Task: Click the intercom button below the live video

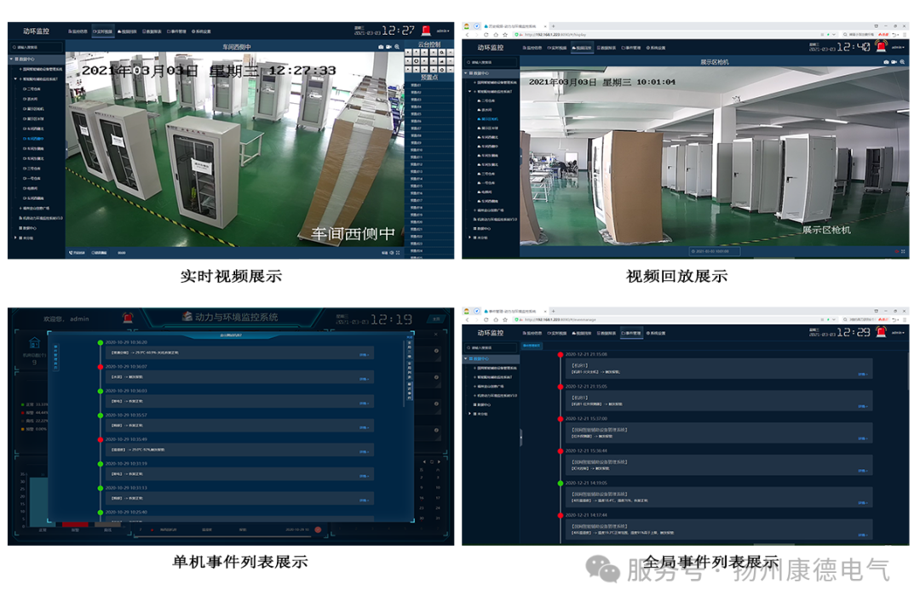Action: point(77,253)
